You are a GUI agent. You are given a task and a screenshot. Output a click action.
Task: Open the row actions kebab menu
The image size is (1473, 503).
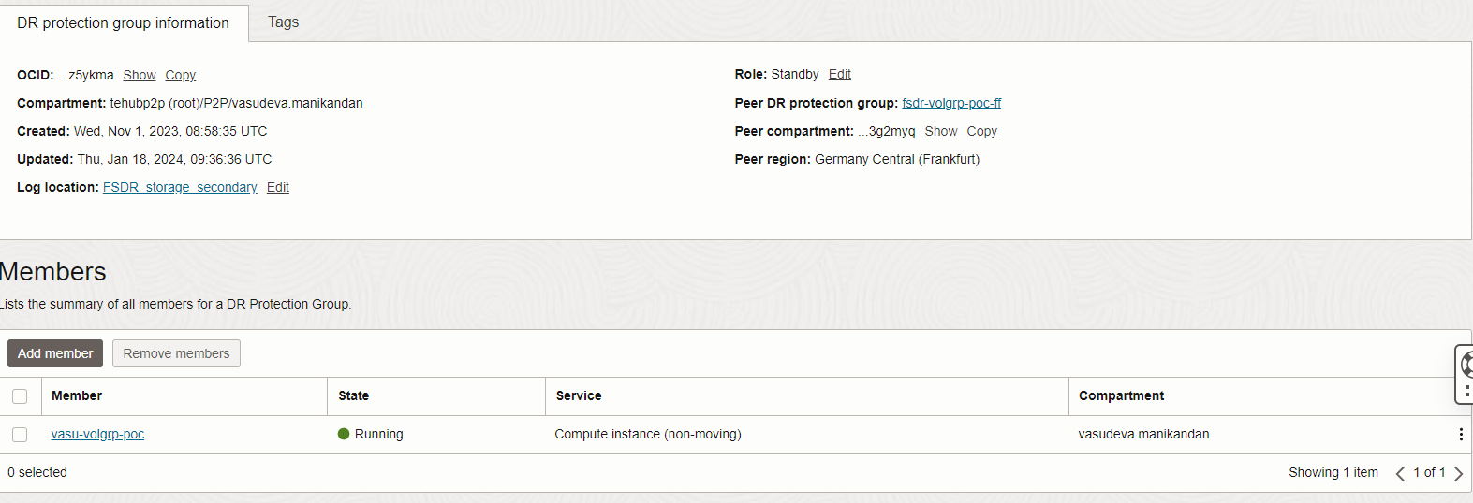1460,434
